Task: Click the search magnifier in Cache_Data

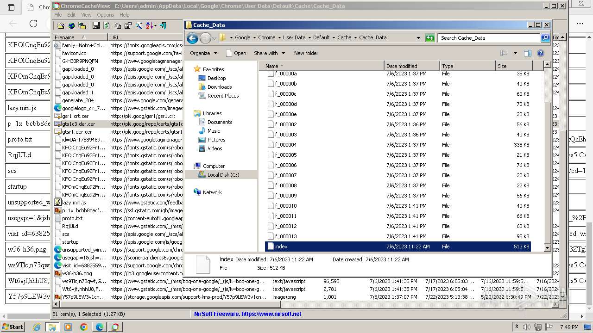Action: point(545,38)
